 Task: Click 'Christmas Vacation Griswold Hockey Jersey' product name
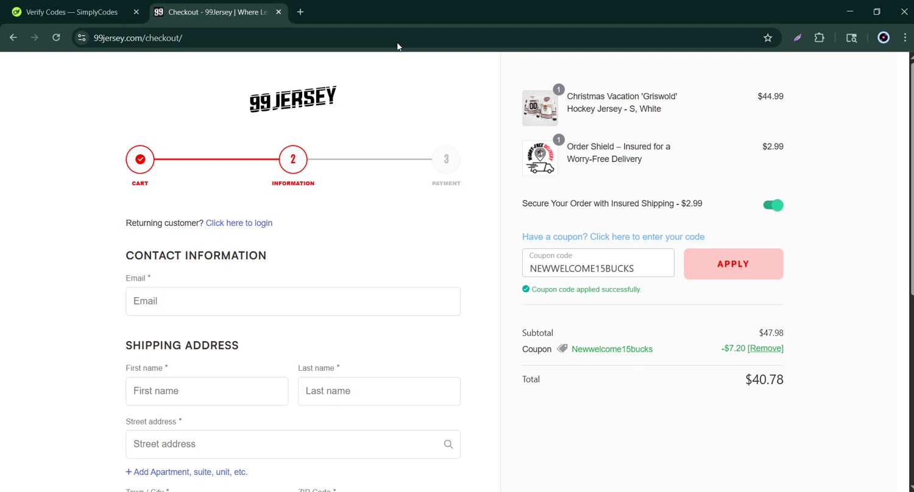[x=622, y=102]
